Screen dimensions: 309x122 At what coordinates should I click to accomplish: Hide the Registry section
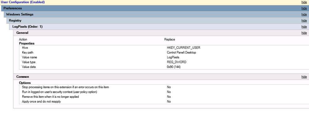coord(304,21)
